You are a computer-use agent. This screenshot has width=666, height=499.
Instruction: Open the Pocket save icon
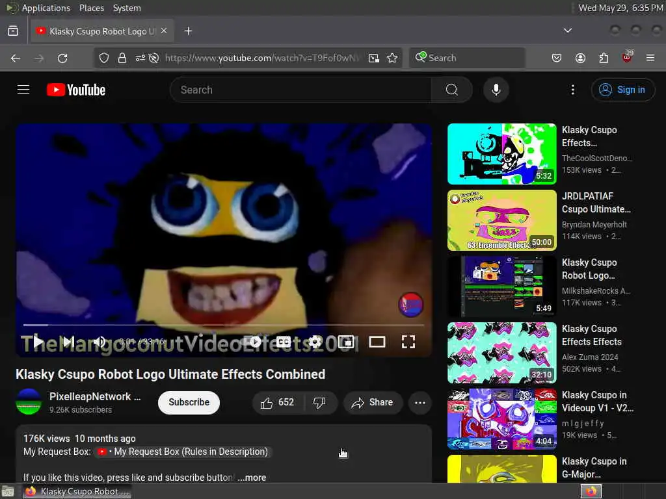(x=557, y=58)
